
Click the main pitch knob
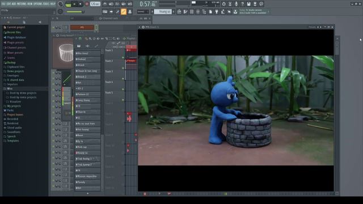(61, 11)
